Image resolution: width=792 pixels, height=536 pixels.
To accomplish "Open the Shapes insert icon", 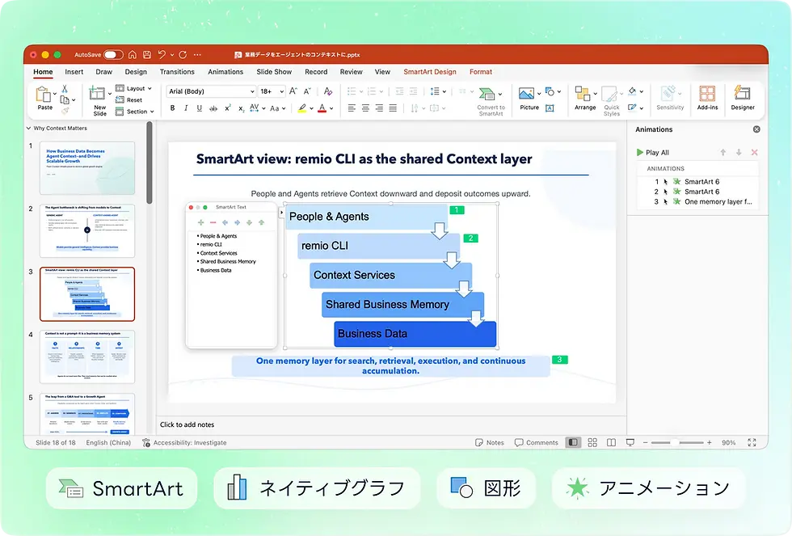I will (x=550, y=91).
